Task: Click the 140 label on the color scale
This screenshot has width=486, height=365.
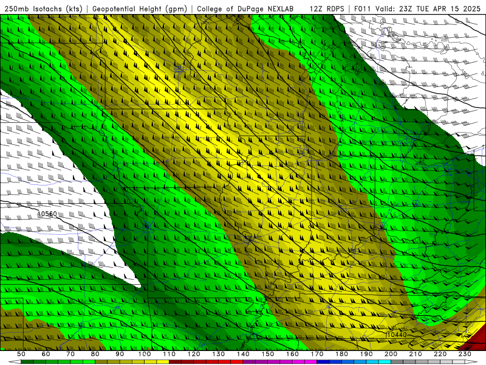Action: 243,354
